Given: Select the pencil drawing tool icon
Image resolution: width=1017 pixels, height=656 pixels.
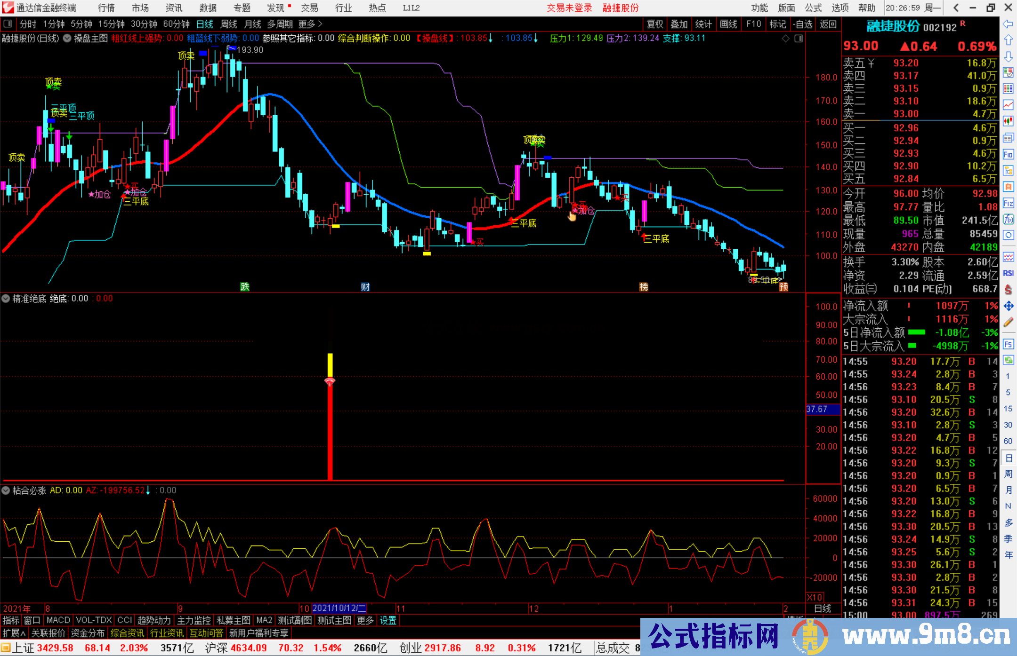Looking at the screenshot, I should pyautogui.click(x=1008, y=323).
